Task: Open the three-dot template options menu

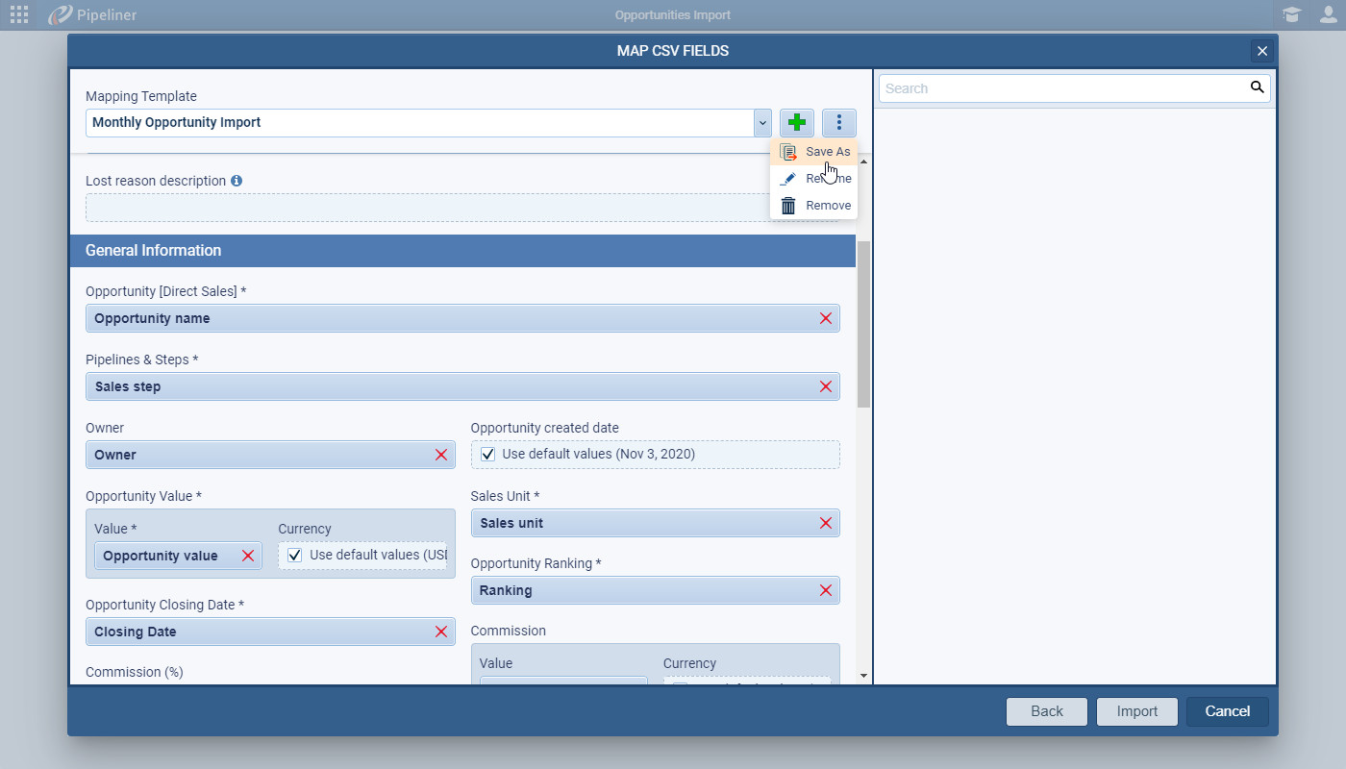Action: tap(838, 123)
